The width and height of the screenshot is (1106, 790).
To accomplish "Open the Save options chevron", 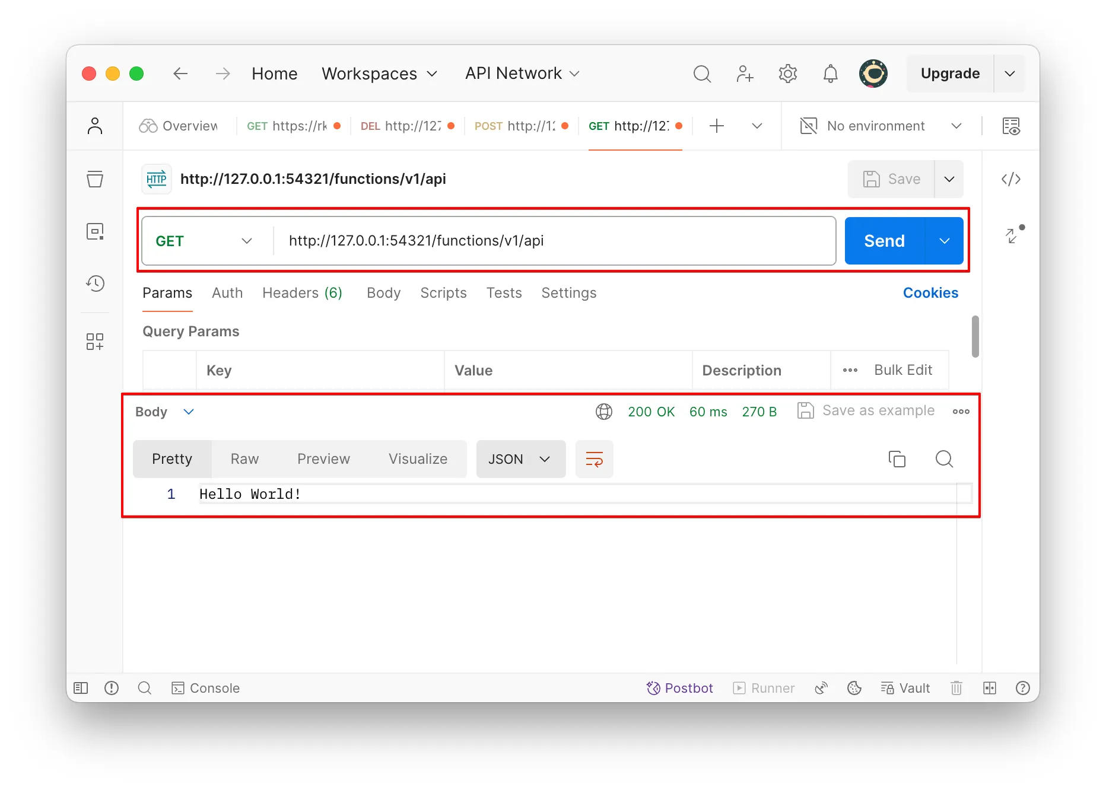I will [949, 179].
